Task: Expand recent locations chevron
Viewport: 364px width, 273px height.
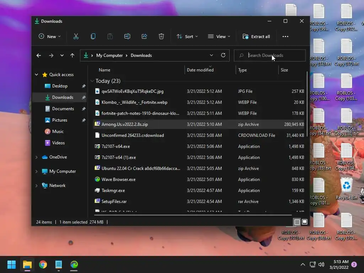Action: coord(62,55)
